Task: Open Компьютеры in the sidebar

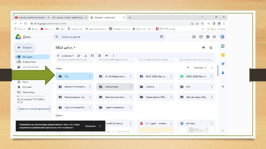Action: pos(29,62)
